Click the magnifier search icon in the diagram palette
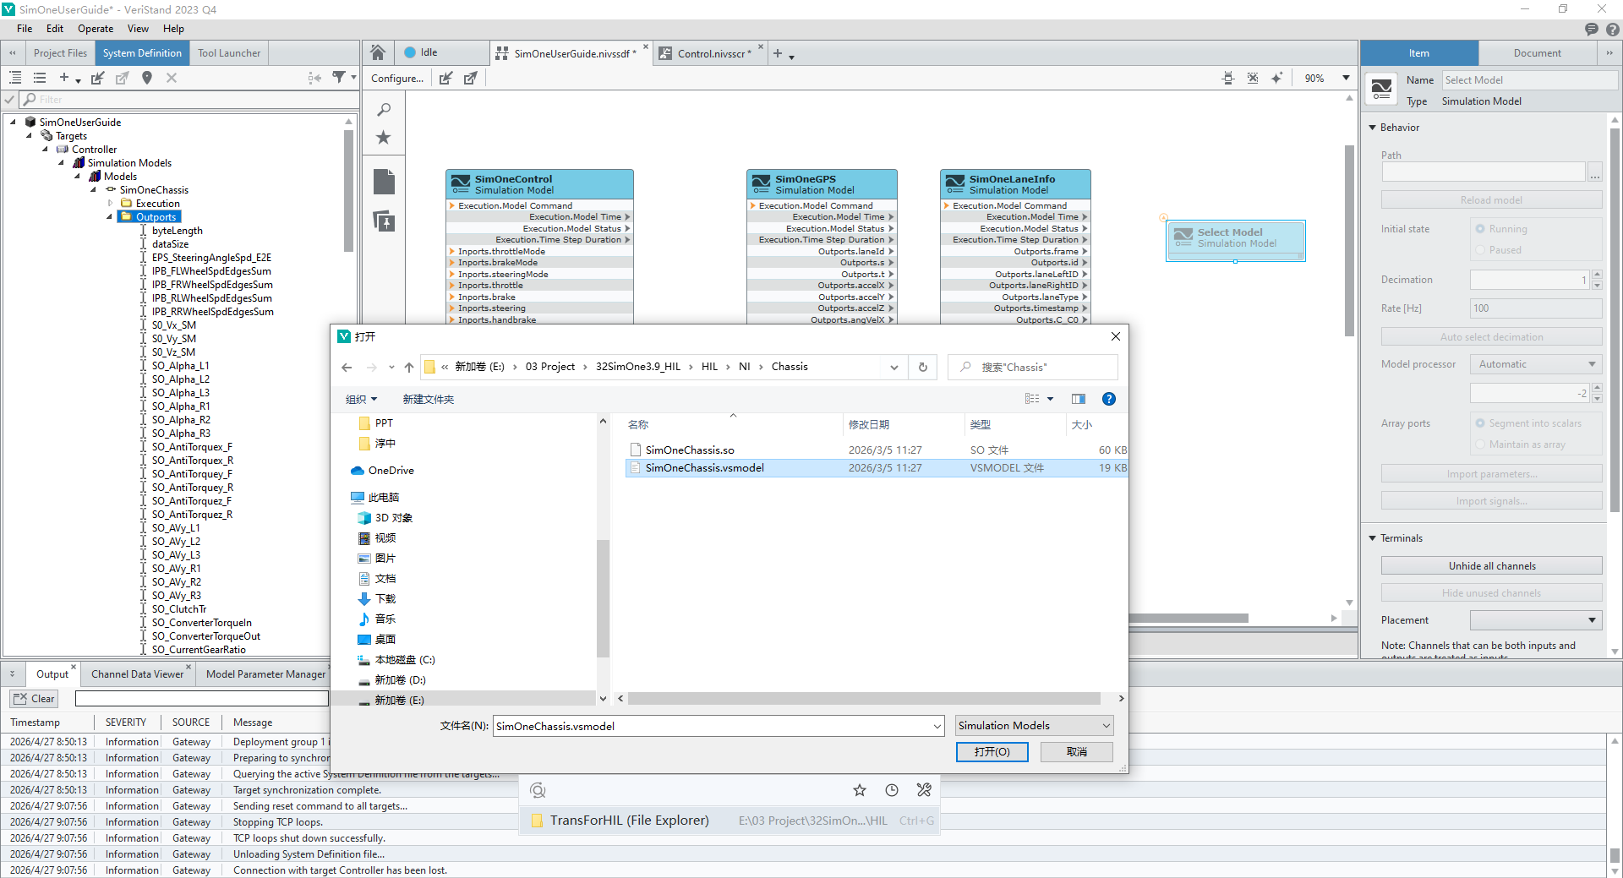The image size is (1623, 878). (384, 110)
